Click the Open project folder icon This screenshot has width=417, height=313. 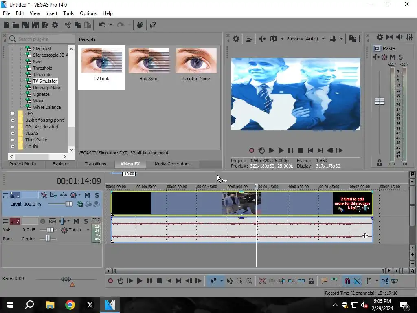16,25
